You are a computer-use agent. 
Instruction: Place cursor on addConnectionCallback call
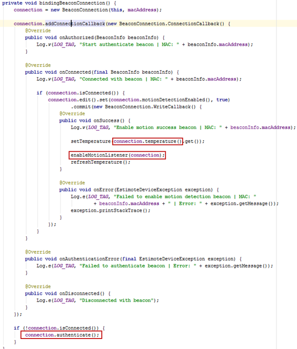coord(75,24)
